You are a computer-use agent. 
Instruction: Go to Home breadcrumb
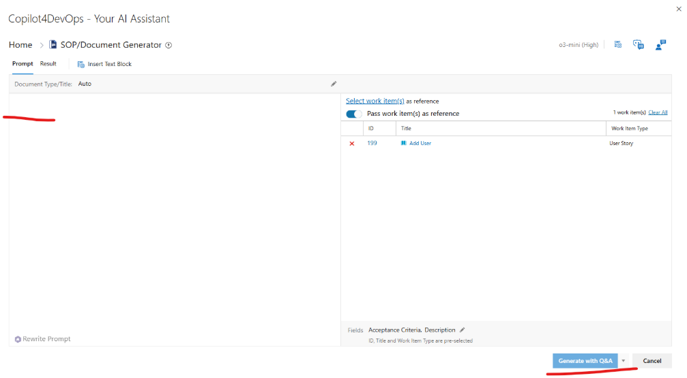tap(20, 45)
